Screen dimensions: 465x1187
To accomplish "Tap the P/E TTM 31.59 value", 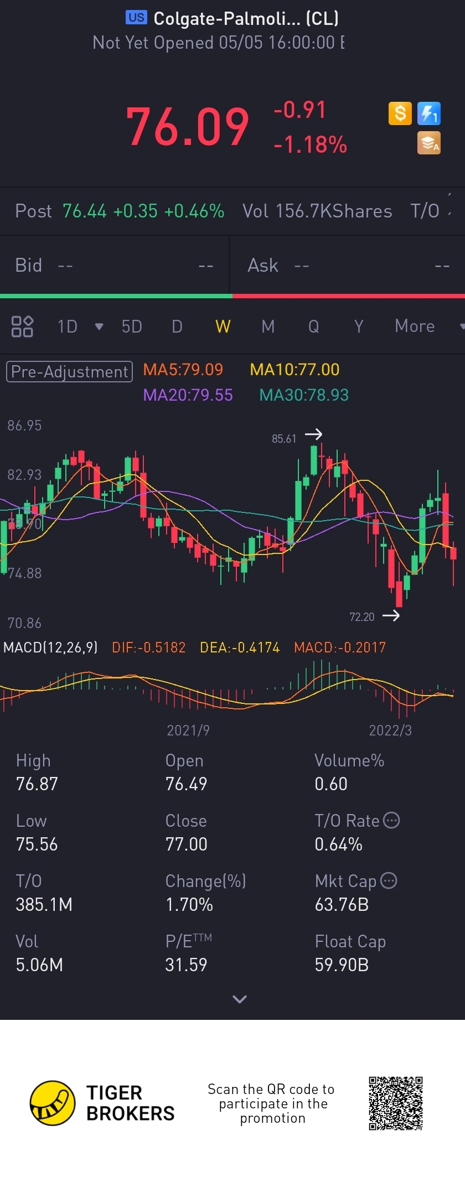I will tap(186, 965).
